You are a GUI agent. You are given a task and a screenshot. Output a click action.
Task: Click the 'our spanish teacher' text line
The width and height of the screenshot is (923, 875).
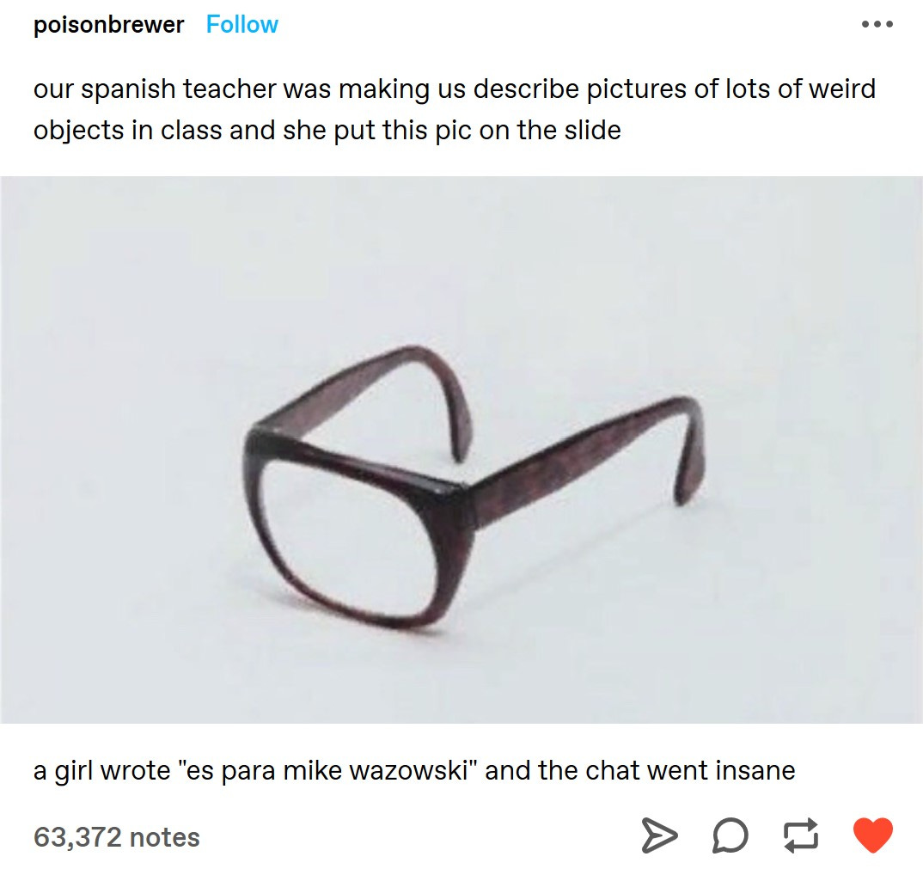[x=455, y=89]
